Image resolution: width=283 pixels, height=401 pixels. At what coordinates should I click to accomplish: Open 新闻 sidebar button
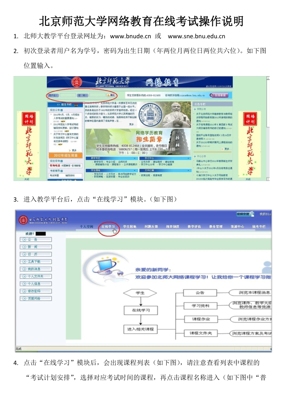36,247
